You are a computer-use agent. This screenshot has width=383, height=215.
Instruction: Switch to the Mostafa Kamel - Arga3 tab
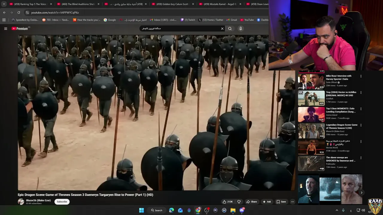click(x=221, y=4)
